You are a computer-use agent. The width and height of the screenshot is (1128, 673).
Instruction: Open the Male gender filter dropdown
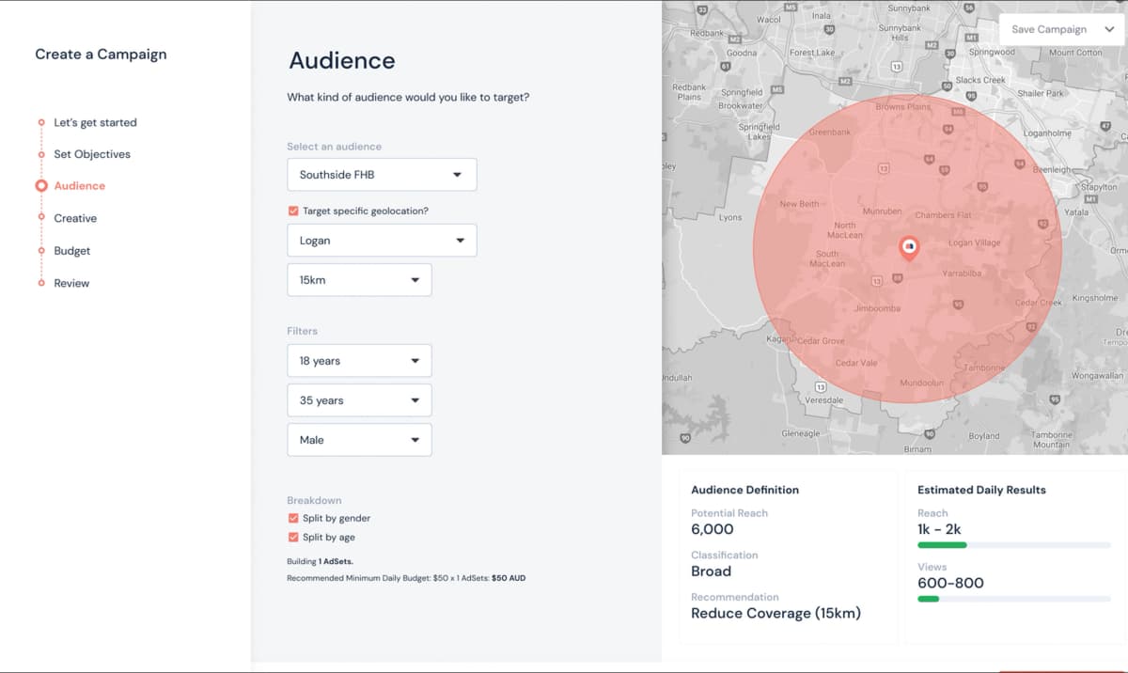(359, 440)
